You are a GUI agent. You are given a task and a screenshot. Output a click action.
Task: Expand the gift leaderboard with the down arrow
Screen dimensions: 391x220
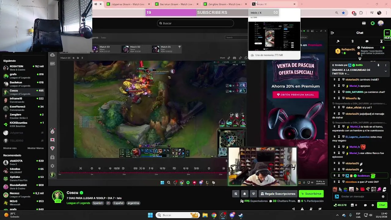coord(360,59)
